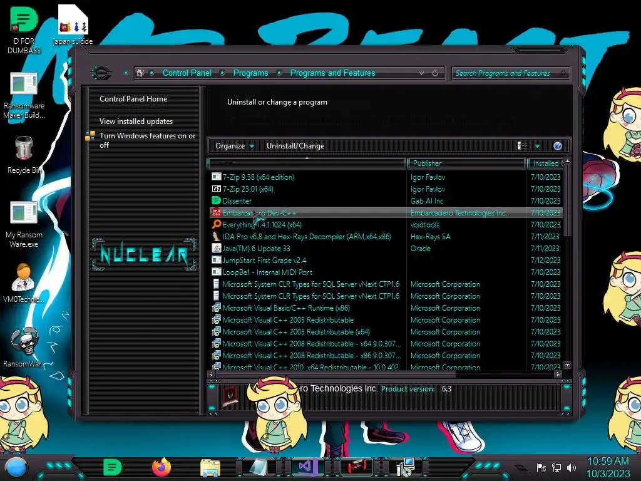The image size is (641, 481).
Task: Expand the view options dropdown arrow
Action: click(538, 146)
